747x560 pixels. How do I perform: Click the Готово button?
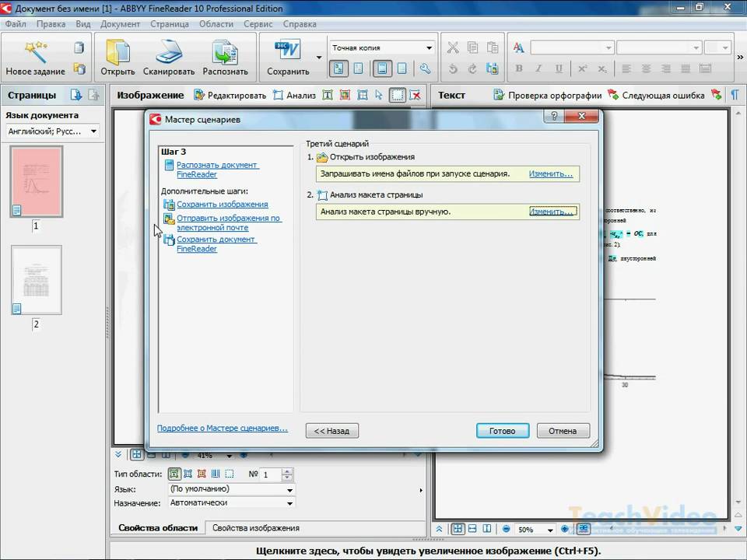503,431
